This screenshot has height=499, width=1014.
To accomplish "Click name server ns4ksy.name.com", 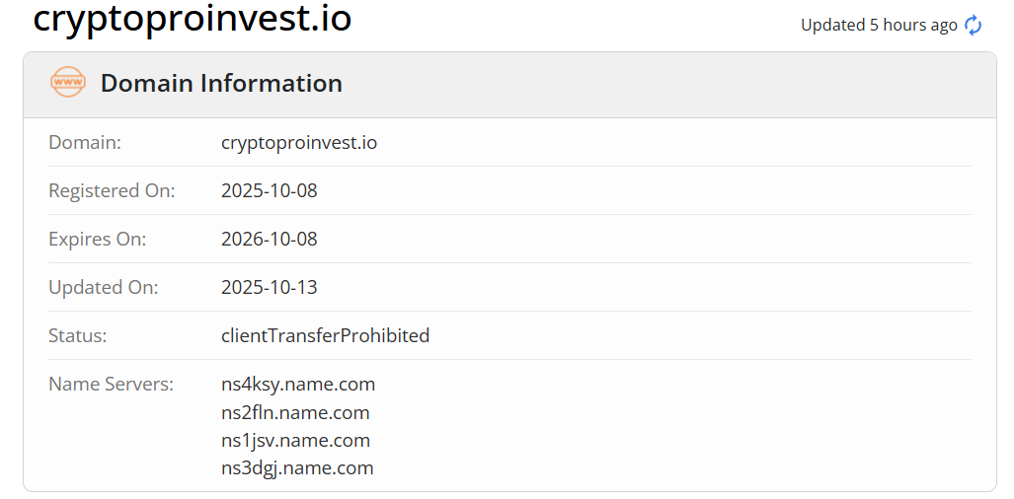I will point(298,385).
